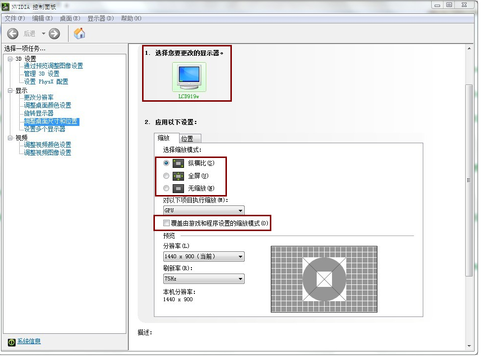Select the LCD919w monitor icon

pyautogui.click(x=189, y=77)
